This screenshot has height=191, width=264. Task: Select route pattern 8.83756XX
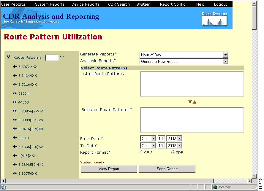click(x=27, y=173)
